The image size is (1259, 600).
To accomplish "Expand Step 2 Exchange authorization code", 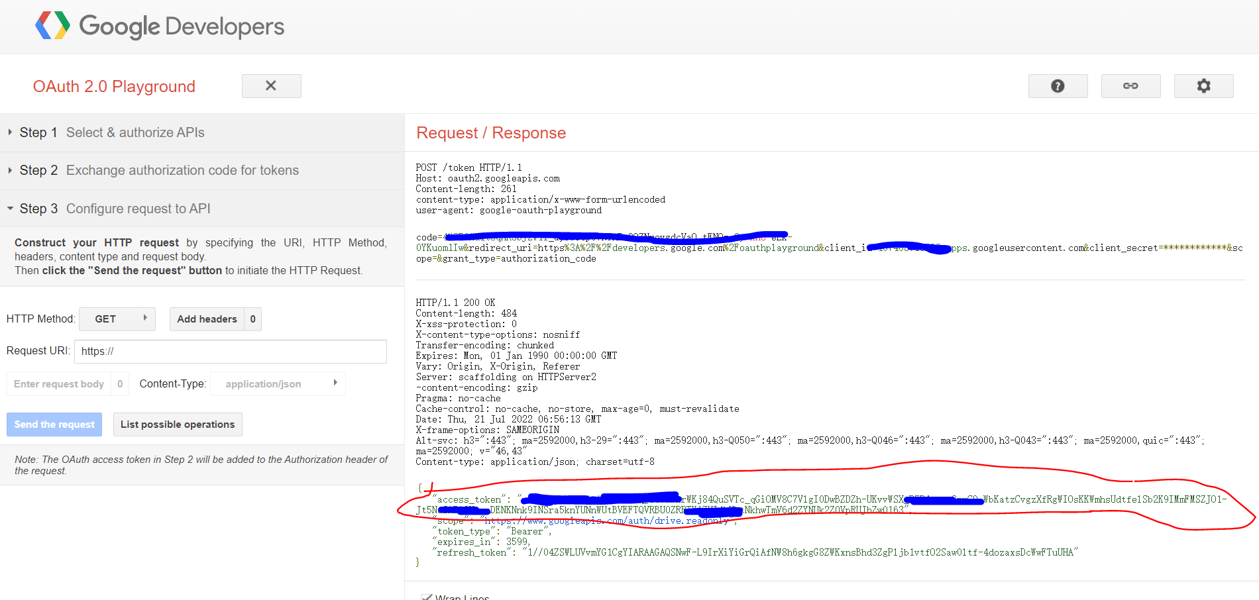I will click(202, 170).
